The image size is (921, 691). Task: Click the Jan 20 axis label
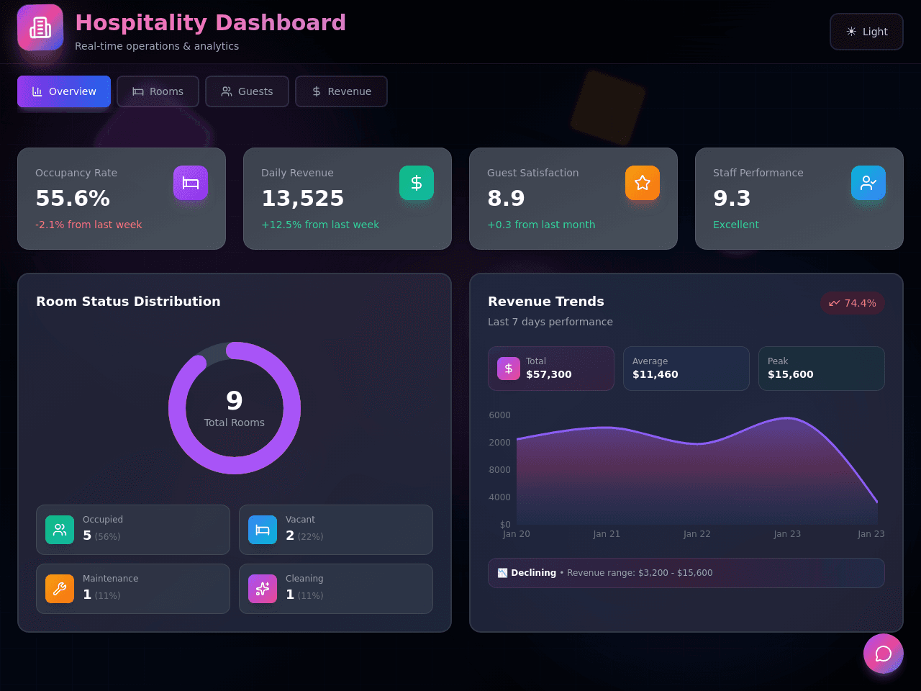point(517,534)
